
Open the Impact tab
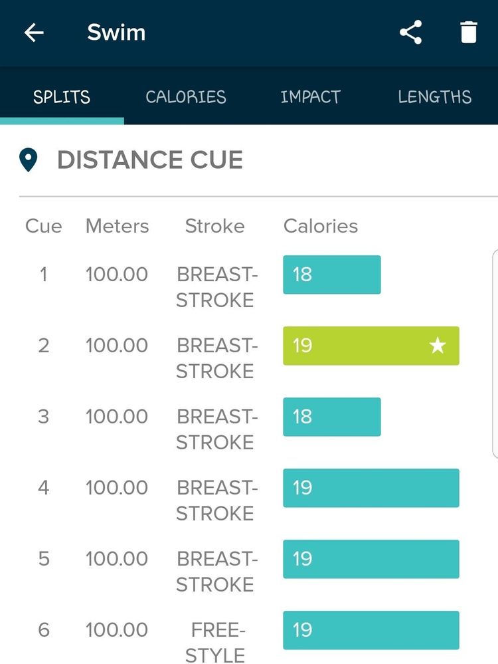(310, 97)
